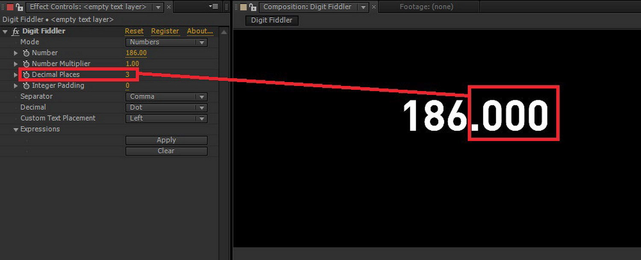Image resolution: width=641 pixels, height=260 pixels.
Task: Click the Effect Controls panel lock icon
Action: tap(18, 6)
